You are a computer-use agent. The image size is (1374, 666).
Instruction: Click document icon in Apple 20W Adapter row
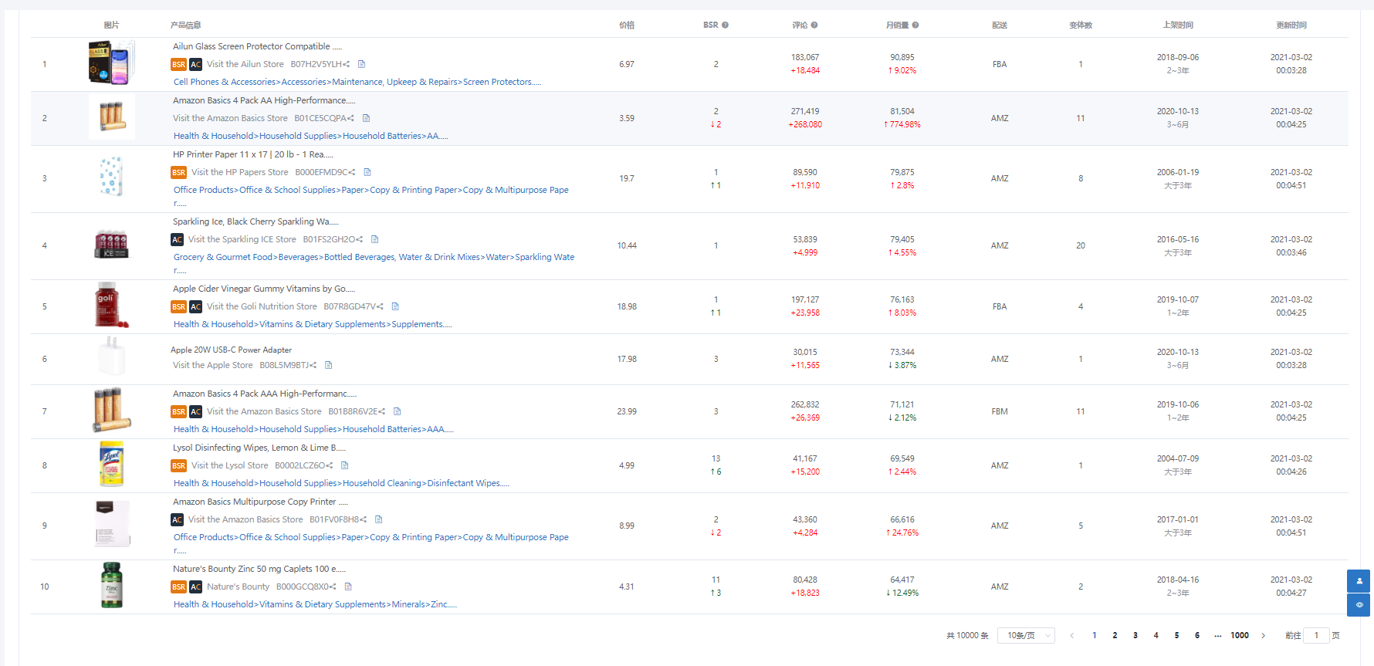pyautogui.click(x=328, y=366)
